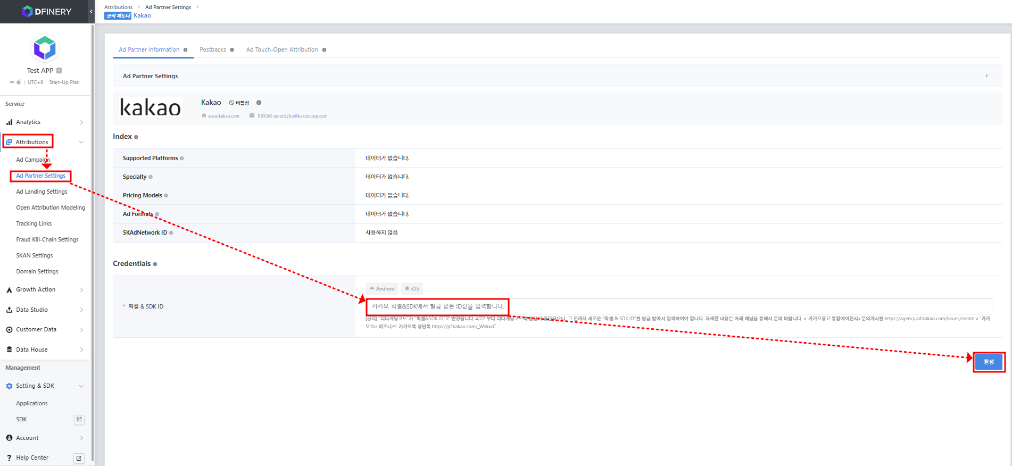Click the kakao contact email link
The width and height of the screenshot is (1012, 466).
pyautogui.click(x=300, y=116)
